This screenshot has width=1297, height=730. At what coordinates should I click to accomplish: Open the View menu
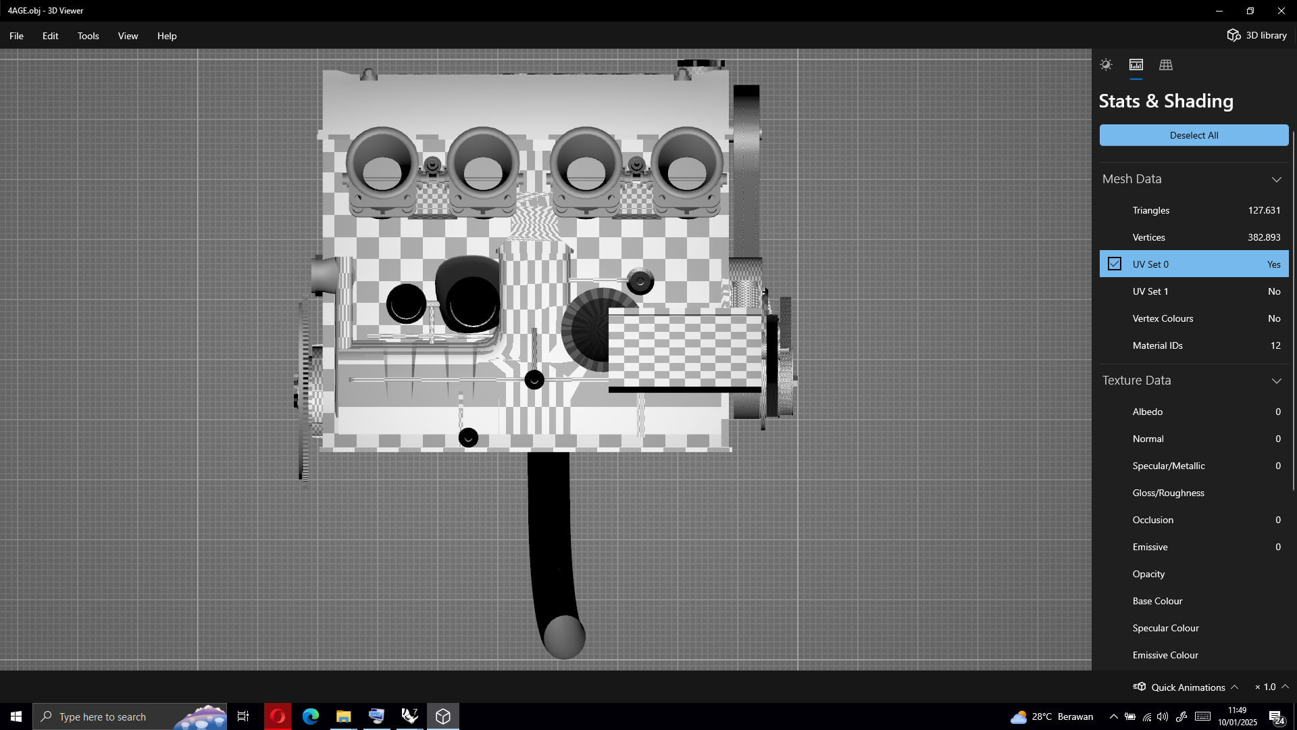coord(128,36)
